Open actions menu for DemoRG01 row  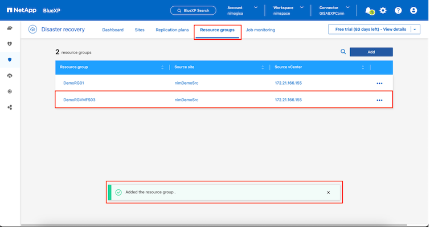click(x=379, y=83)
